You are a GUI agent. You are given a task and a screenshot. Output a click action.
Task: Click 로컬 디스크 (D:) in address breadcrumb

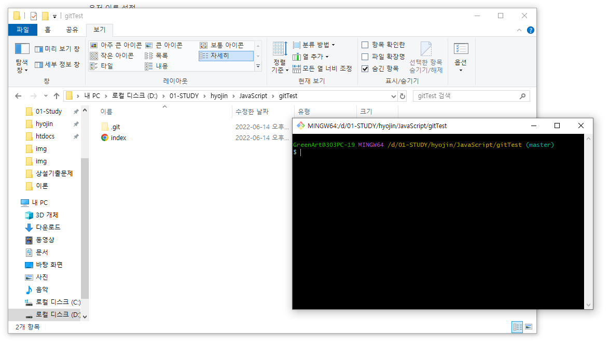pos(135,96)
